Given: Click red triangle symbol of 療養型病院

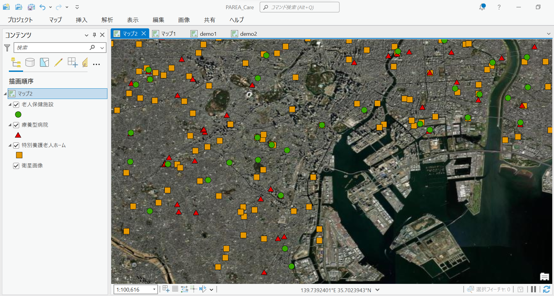Looking at the screenshot, I should [18, 135].
